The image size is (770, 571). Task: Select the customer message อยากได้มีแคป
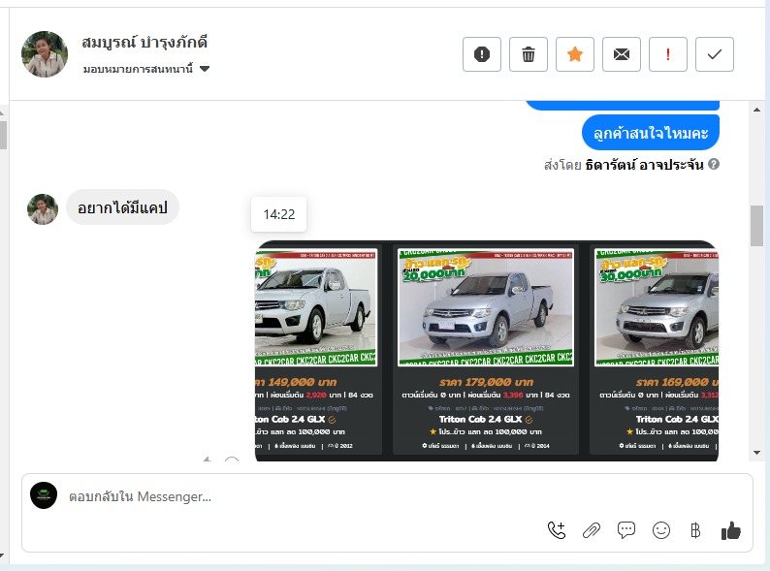point(122,207)
